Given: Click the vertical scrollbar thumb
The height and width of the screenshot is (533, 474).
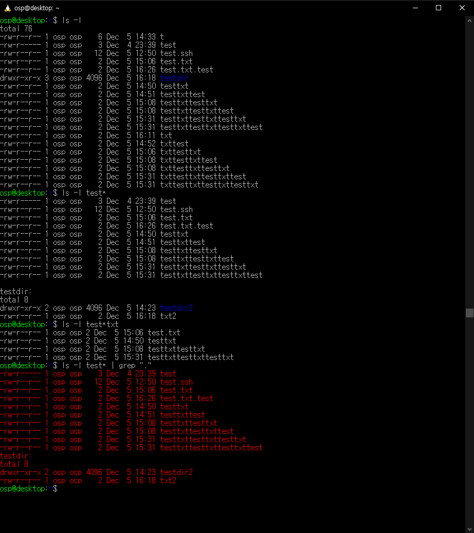Looking at the screenshot, I should [x=469, y=313].
